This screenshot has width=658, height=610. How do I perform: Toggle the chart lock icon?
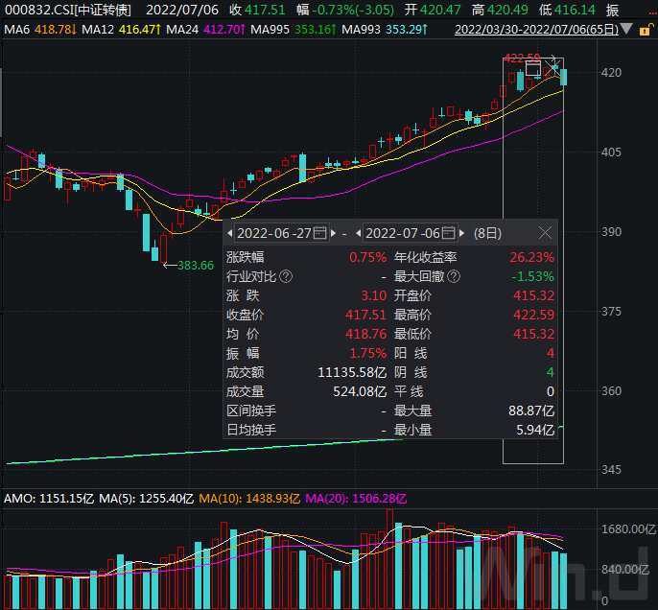pyautogui.click(x=646, y=30)
